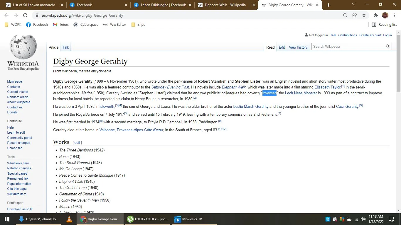
Task: Open the Wix Editor bookmark
Action: 114,25
